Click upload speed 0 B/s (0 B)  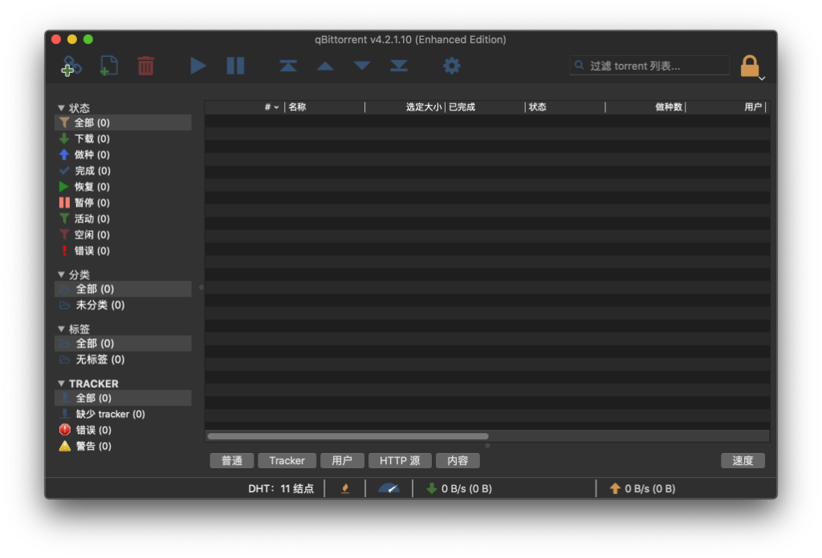tap(643, 489)
